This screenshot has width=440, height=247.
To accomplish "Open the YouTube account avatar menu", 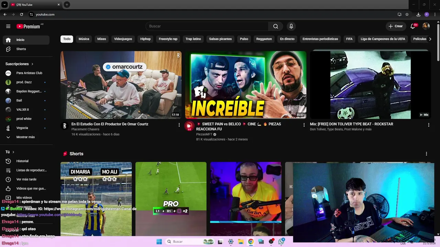I will [x=426, y=26].
